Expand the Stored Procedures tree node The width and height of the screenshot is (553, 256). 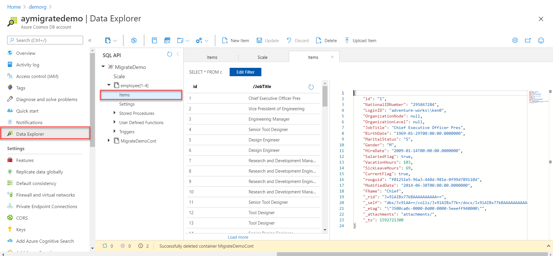point(115,113)
